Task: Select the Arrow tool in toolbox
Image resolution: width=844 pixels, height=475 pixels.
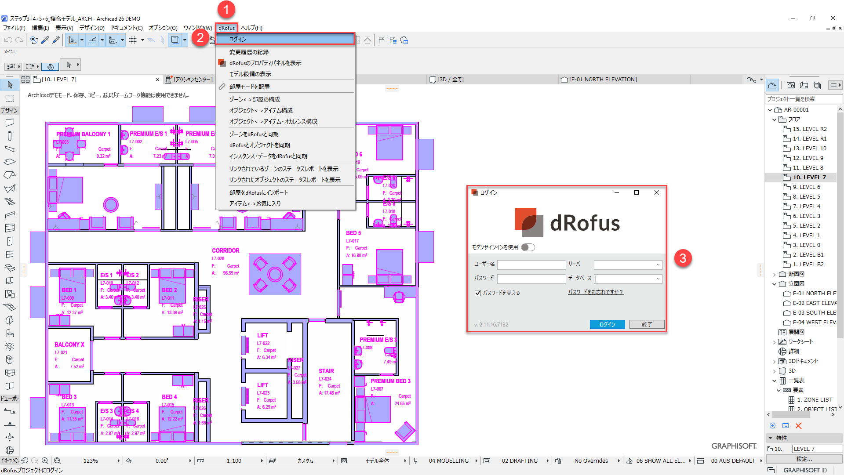Action: (10, 85)
